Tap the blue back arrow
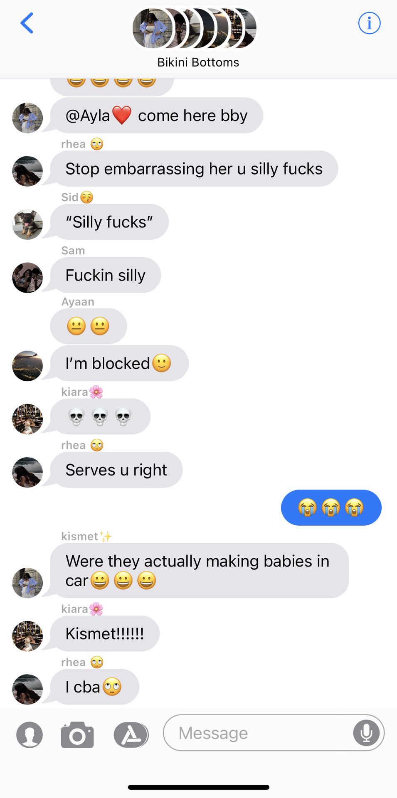Viewport: 397px width, 798px height. click(x=27, y=23)
